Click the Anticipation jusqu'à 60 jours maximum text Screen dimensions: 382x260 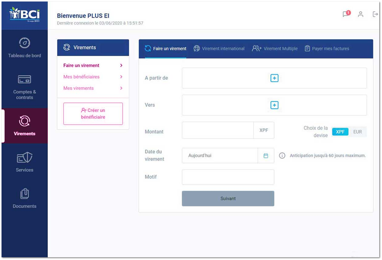point(328,156)
